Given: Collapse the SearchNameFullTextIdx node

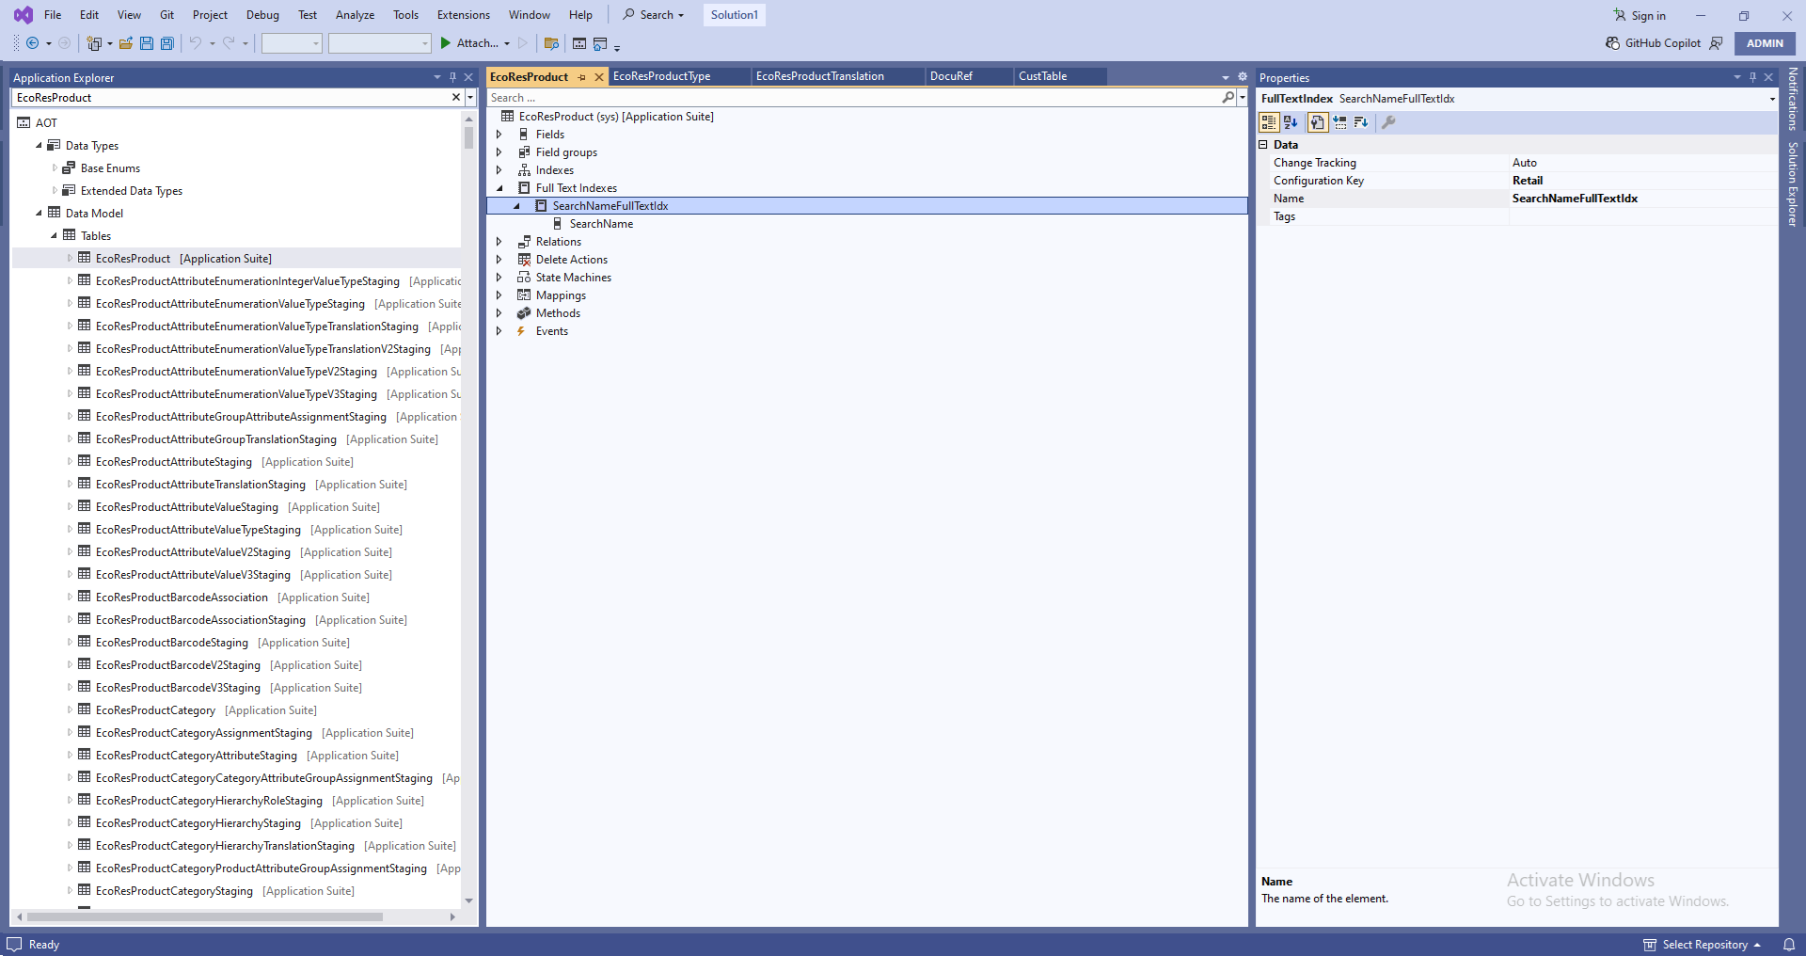Looking at the screenshot, I should click(x=516, y=206).
